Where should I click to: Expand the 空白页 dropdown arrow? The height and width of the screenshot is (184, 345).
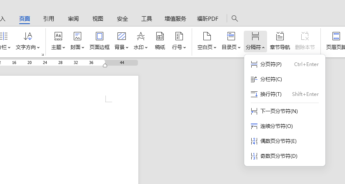coord(215,47)
